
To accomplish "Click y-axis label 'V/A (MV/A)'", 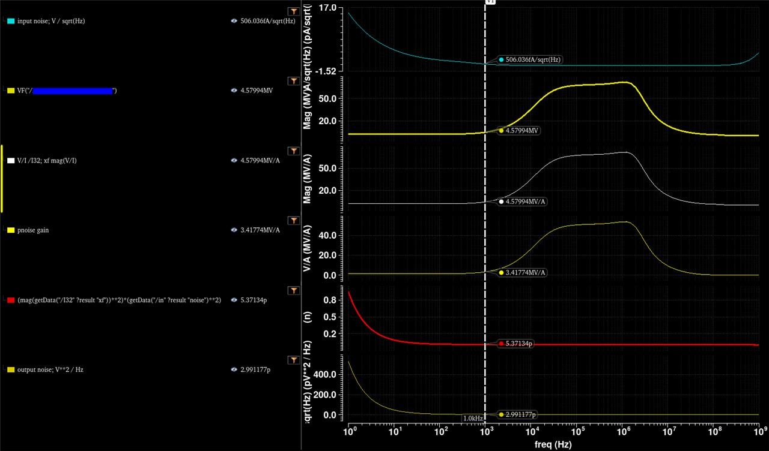I will 308,249.
